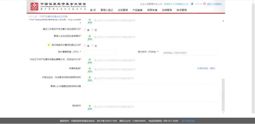The width and height of the screenshot is (255, 124).
Task: Open the 申请承诺函（模板） link
Action: [207, 68]
